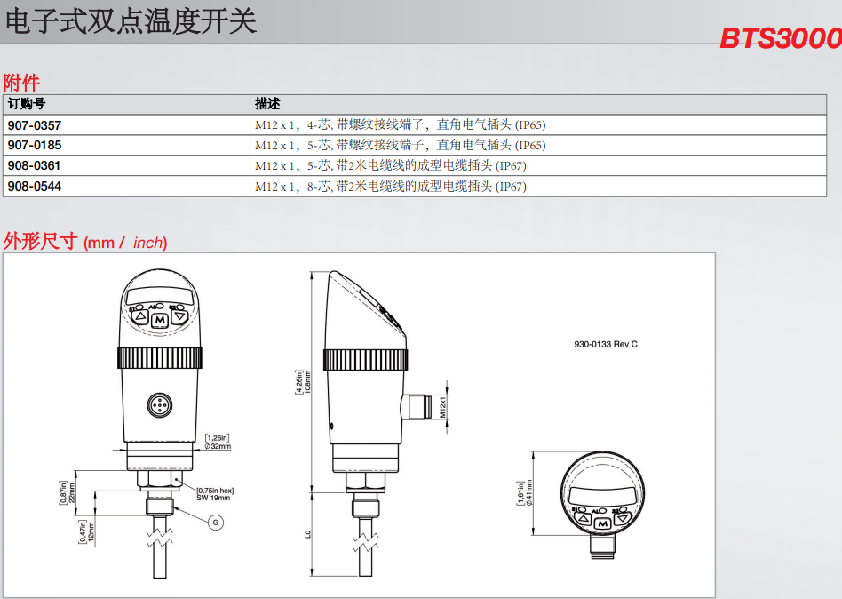Click the 5-芯 right-angle plug (IP65) description
The width and height of the screenshot is (842, 599).
click(400, 145)
